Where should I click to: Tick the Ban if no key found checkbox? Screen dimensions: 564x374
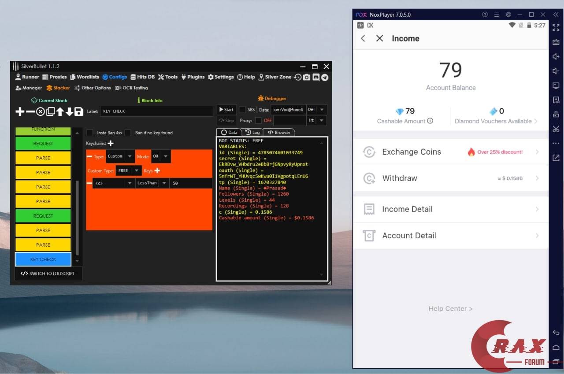click(128, 133)
